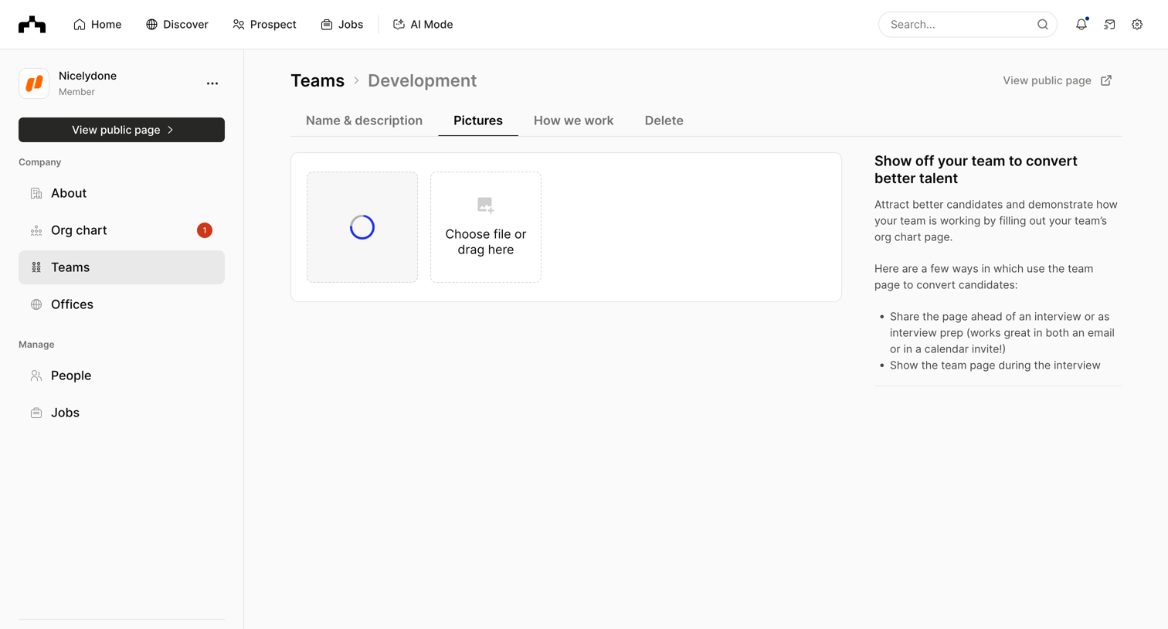The image size is (1168, 629).
Task: Select the Pictures tab
Action: click(478, 121)
